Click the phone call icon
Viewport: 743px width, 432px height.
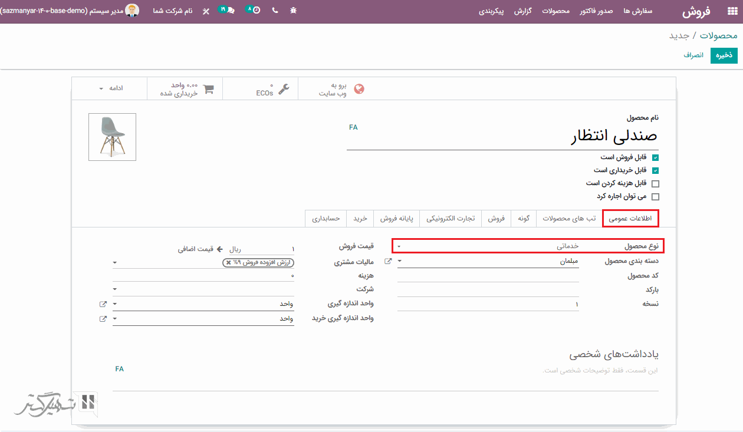click(x=275, y=11)
